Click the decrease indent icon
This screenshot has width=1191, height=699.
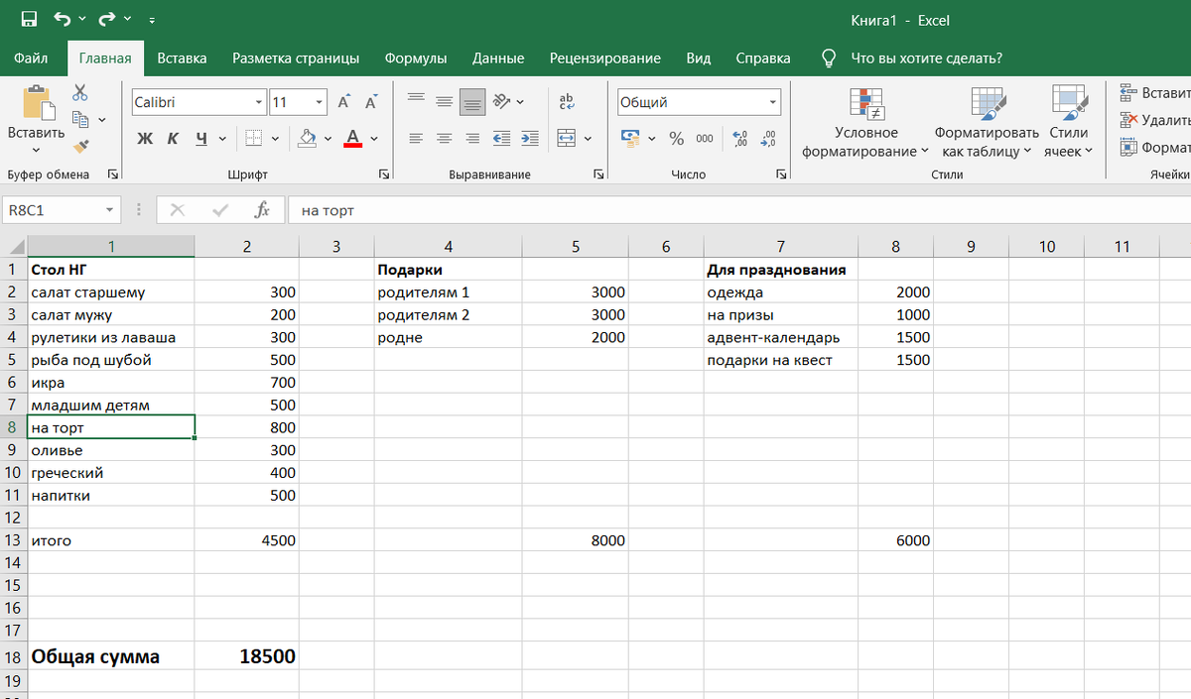tap(502, 138)
